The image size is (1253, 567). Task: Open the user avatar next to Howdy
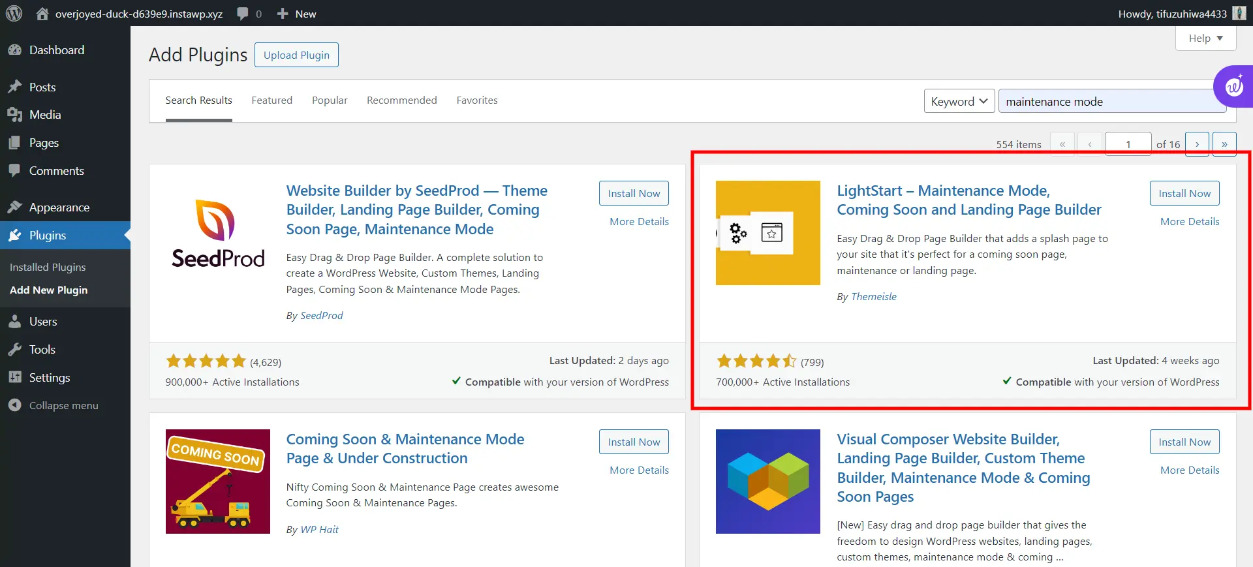click(x=1239, y=13)
